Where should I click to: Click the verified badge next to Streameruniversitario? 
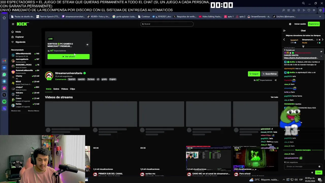85,73
